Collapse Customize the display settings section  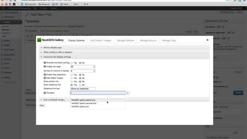pos(124,57)
